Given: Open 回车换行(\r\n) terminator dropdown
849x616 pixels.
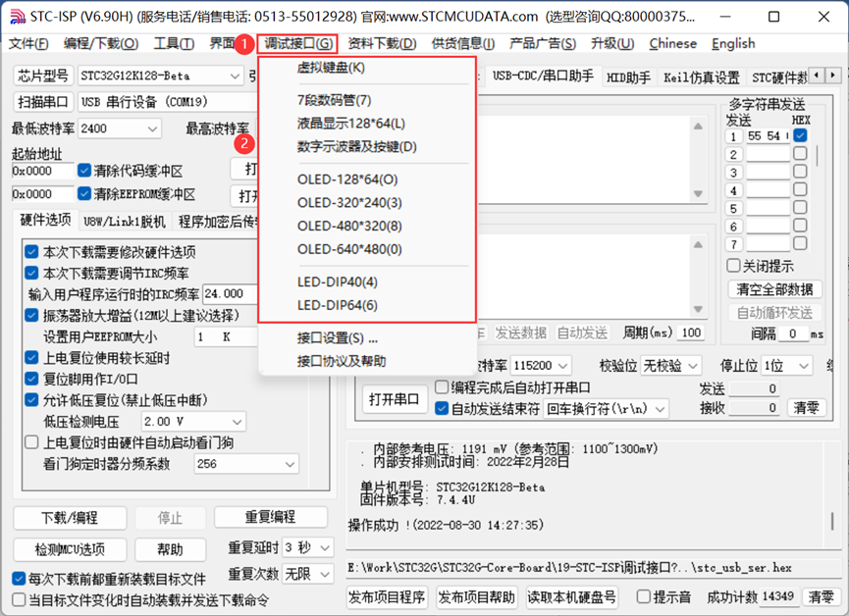Looking at the screenshot, I should click(x=606, y=409).
